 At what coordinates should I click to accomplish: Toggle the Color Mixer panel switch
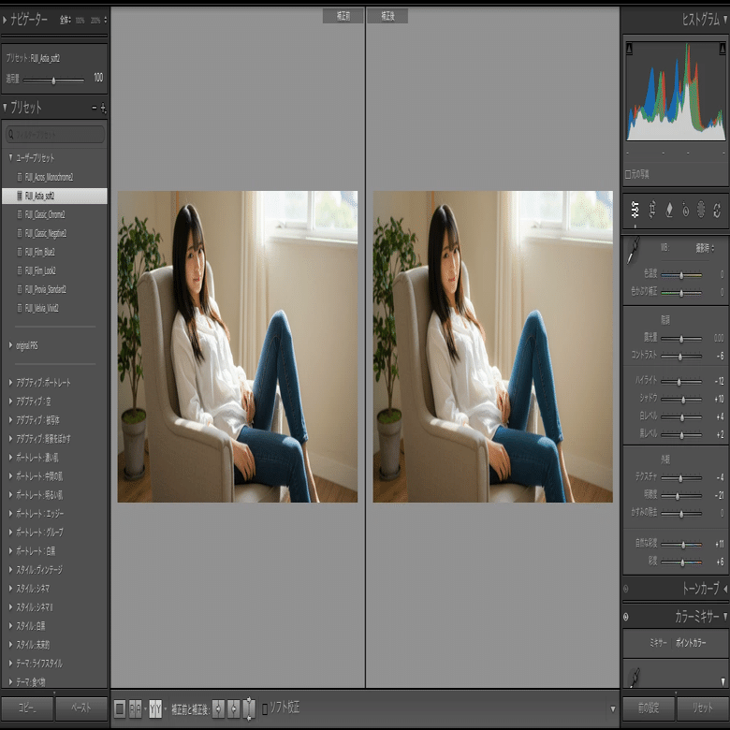point(626,617)
